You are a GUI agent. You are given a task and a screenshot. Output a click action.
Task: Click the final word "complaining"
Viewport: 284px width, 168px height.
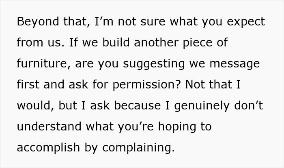[139, 147]
